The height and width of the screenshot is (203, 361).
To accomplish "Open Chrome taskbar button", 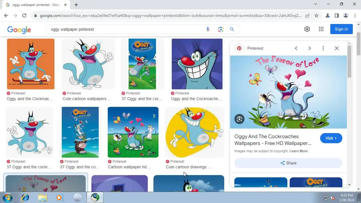I will tap(95, 197).
